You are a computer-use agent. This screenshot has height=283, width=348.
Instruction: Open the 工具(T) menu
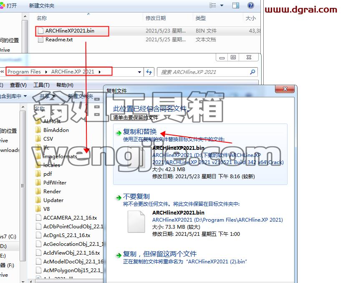(41, 85)
